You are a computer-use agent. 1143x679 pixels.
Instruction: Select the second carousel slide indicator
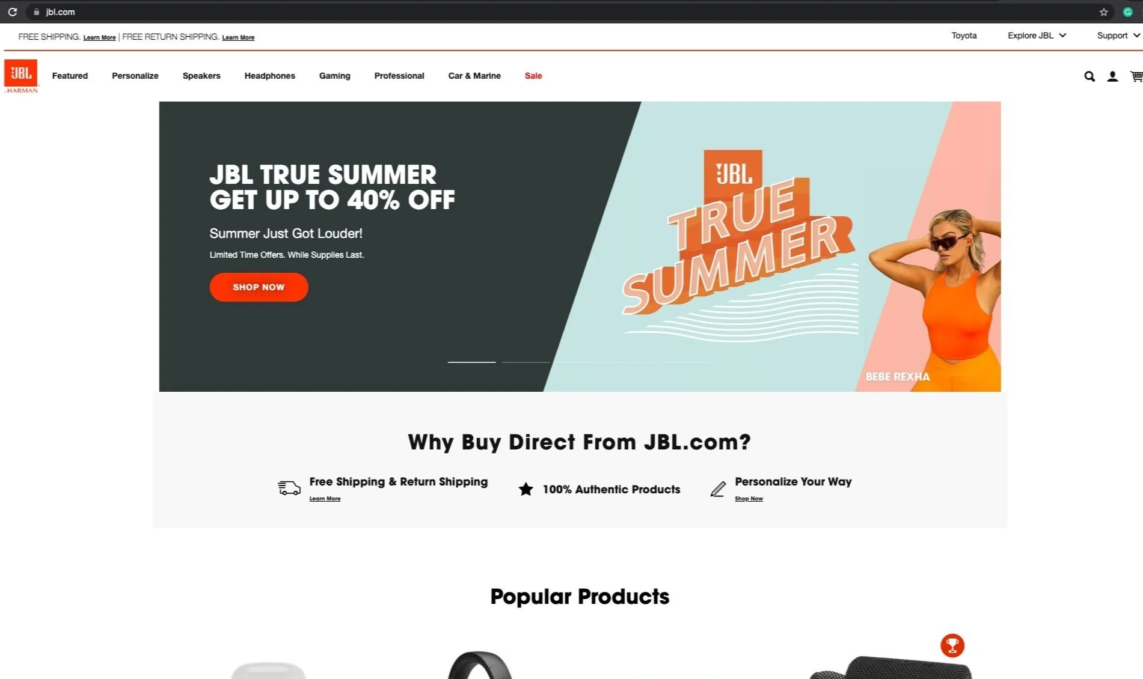point(526,362)
